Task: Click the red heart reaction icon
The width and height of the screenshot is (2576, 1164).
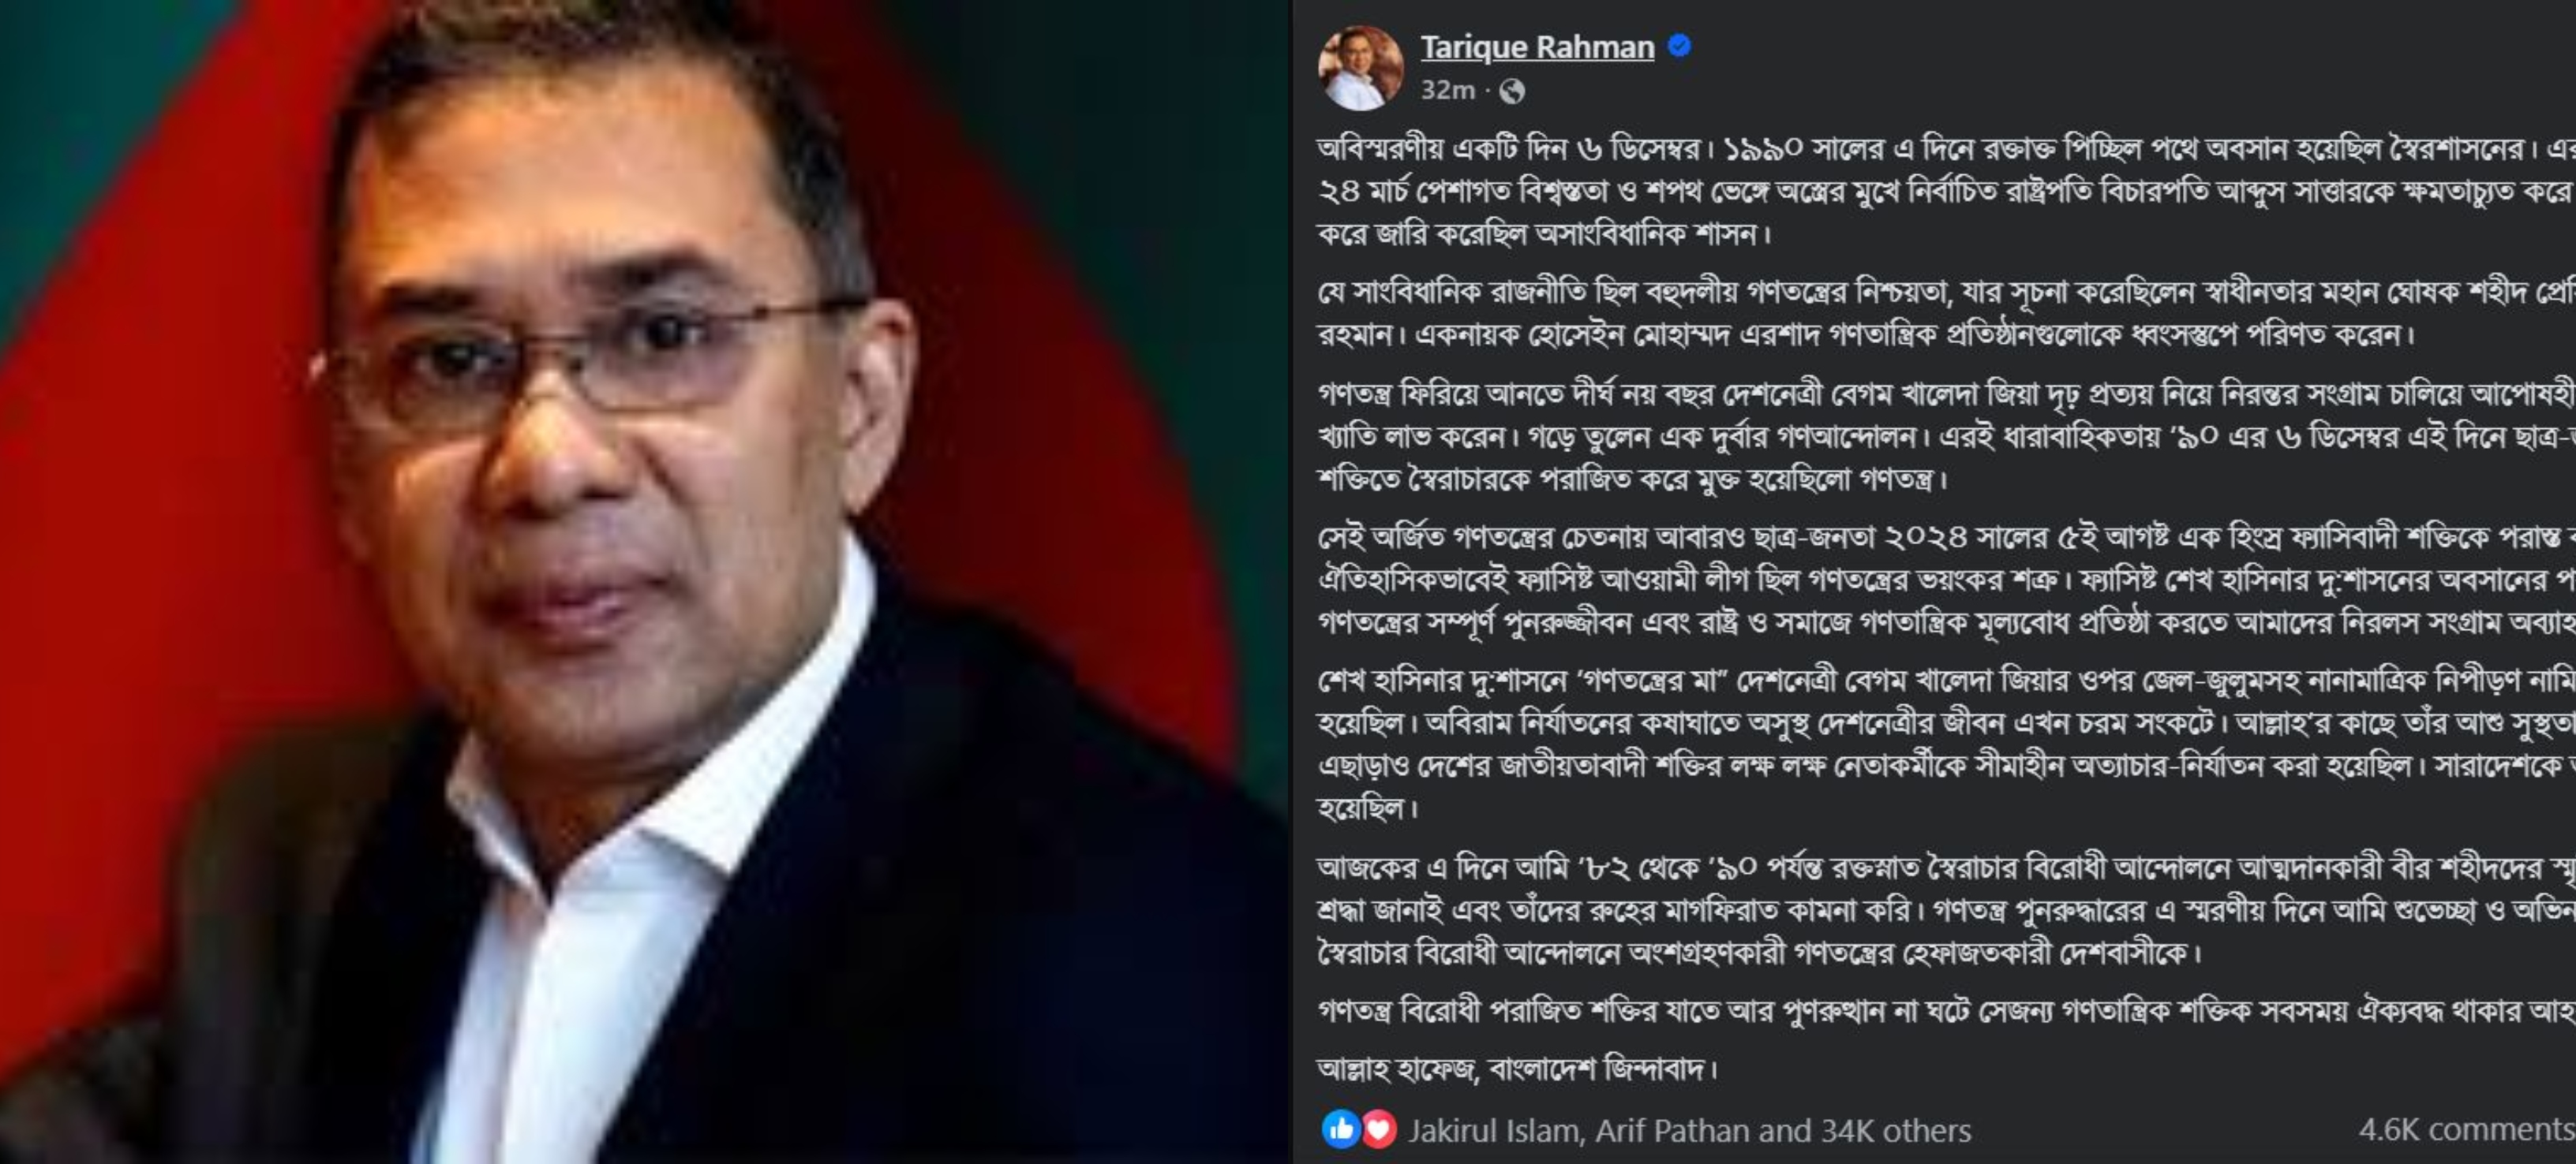Action: 1379,1129
